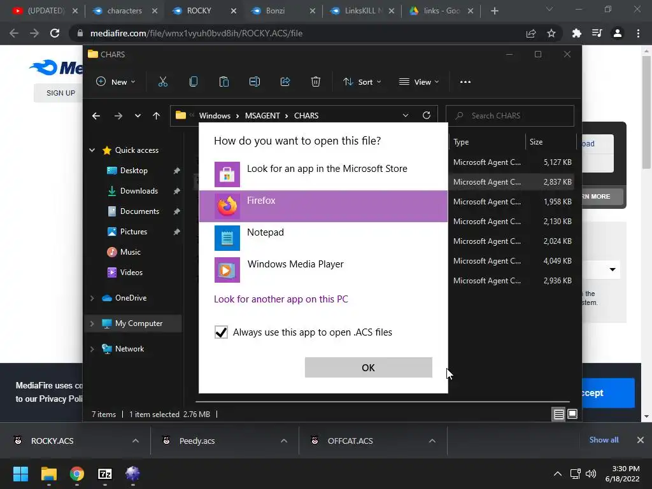This screenshot has height=489, width=652.
Task: Open the See more three-dots menu in Explorer
Action: click(x=465, y=82)
